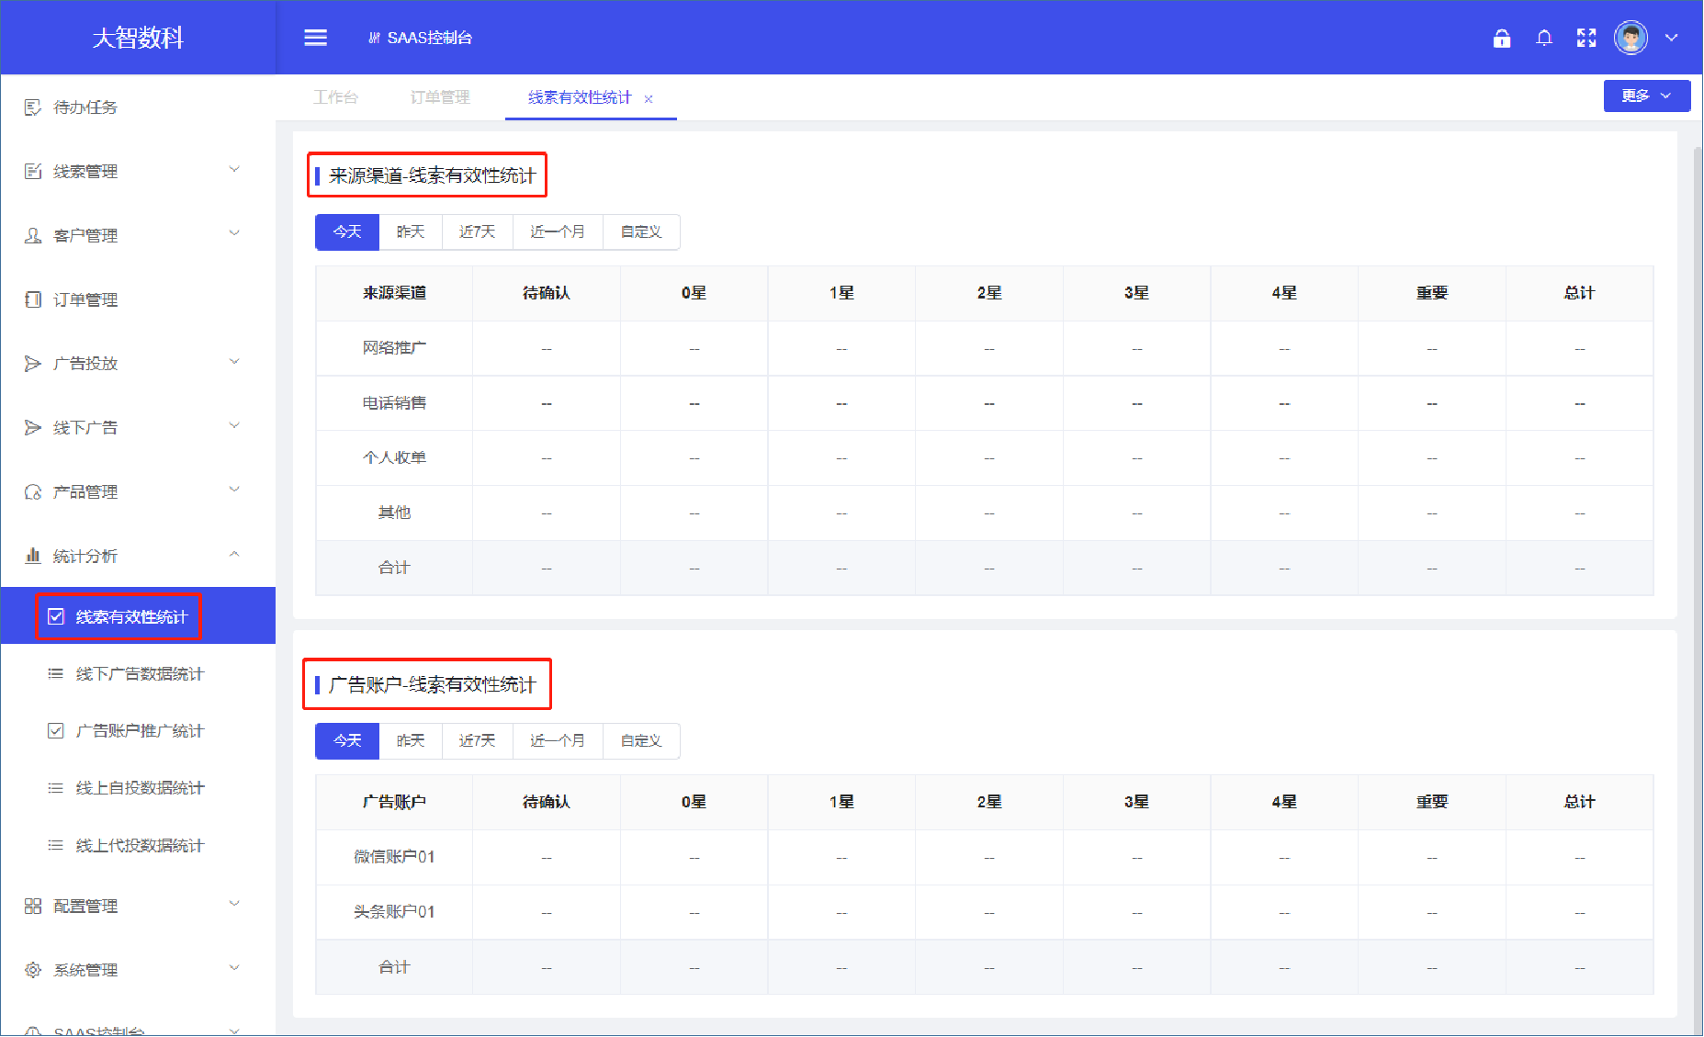Select 今天 in 广告账户 date filter
The image size is (1704, 1037).
click(347, 741)
